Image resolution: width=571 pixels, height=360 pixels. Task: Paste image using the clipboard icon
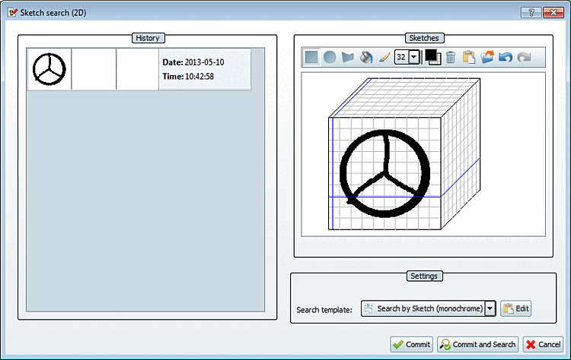(x=469, y=57)
